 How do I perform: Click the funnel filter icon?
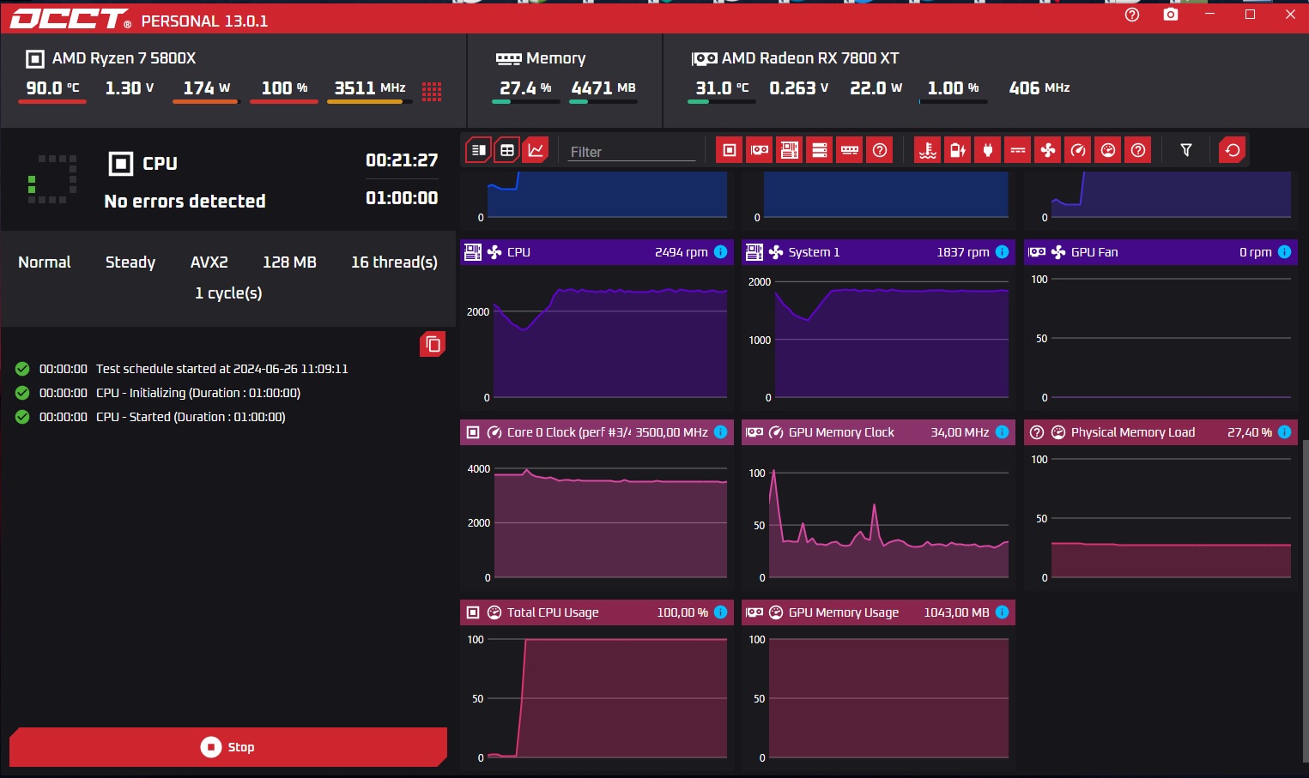point(1185,150)
